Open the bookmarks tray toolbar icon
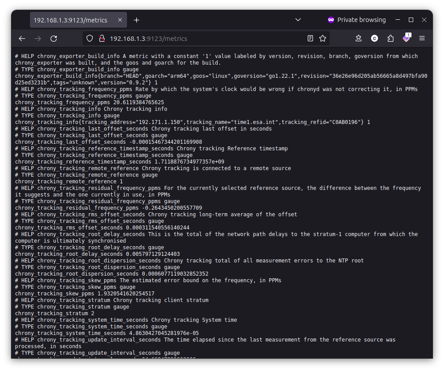Image resolution: width=444 pixels, height=371 pixels. pos(359,38)
